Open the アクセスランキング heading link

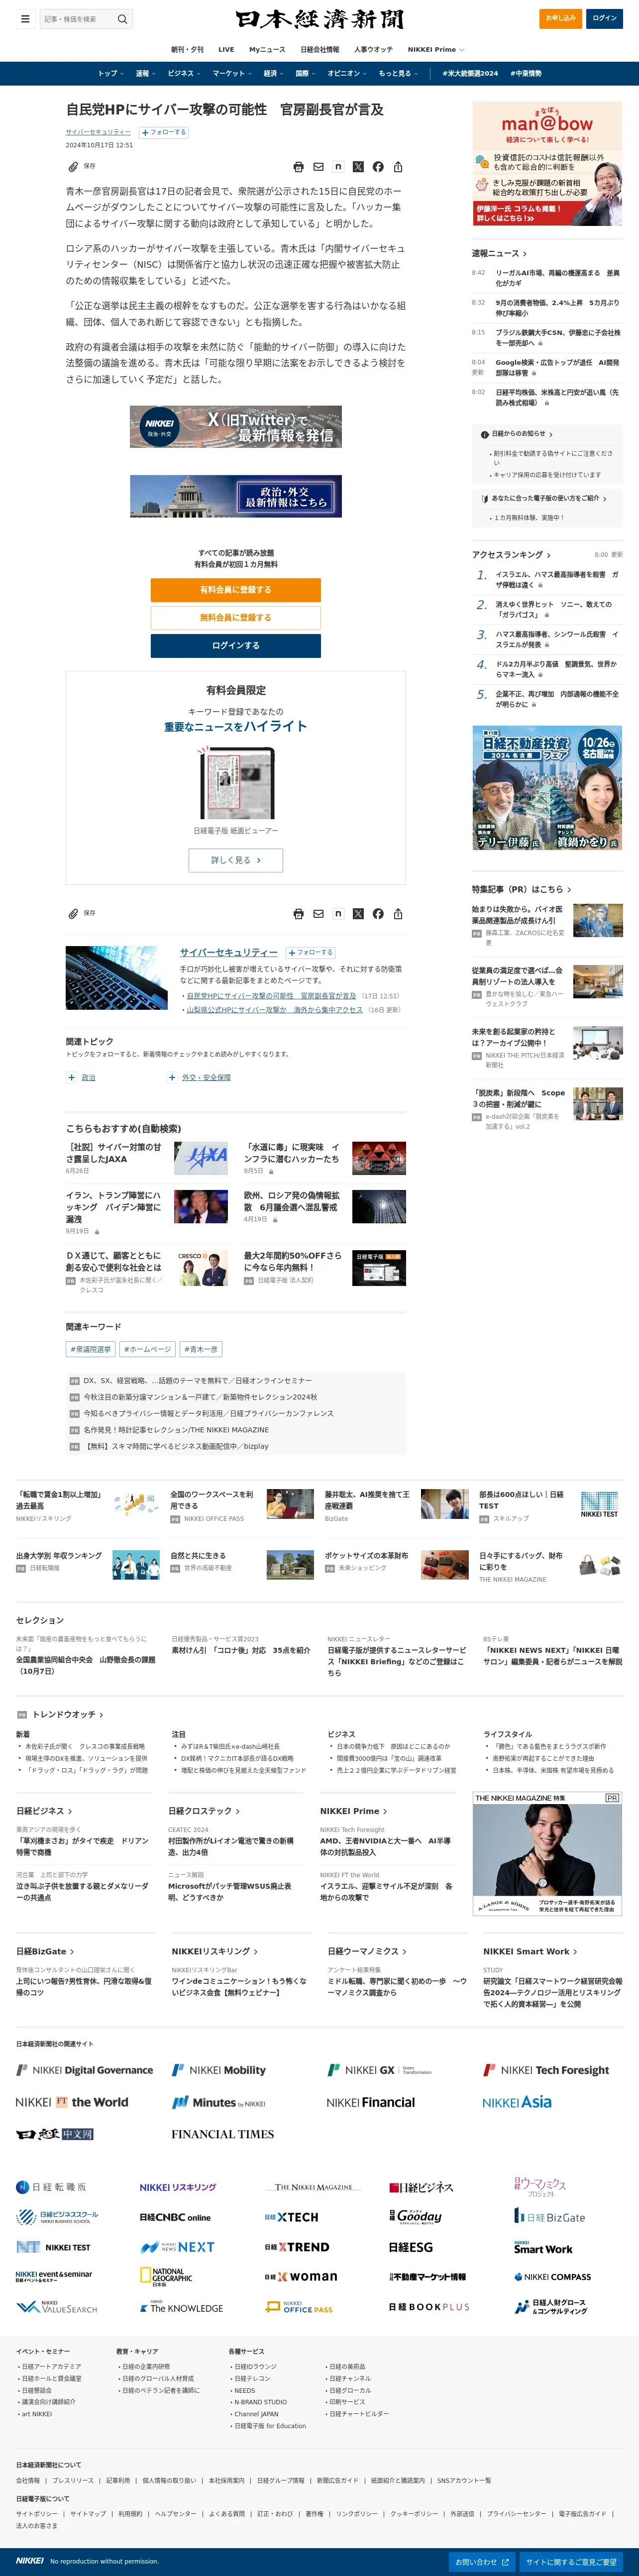point(511,554)
